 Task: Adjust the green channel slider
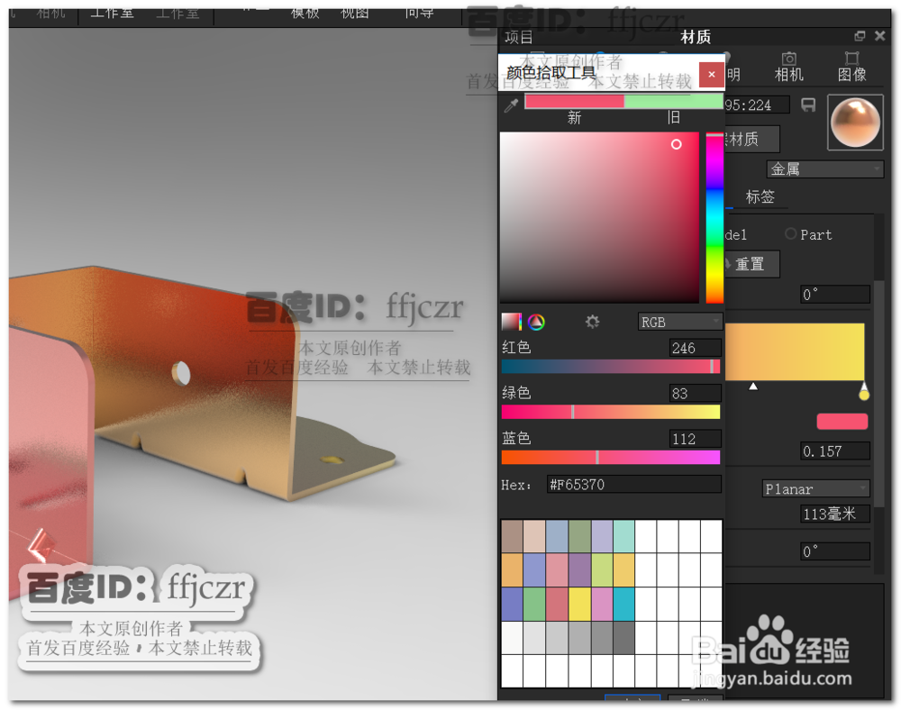(611, 412)
